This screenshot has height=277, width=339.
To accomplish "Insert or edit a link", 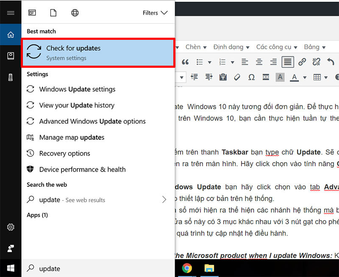I will point(302,62).
